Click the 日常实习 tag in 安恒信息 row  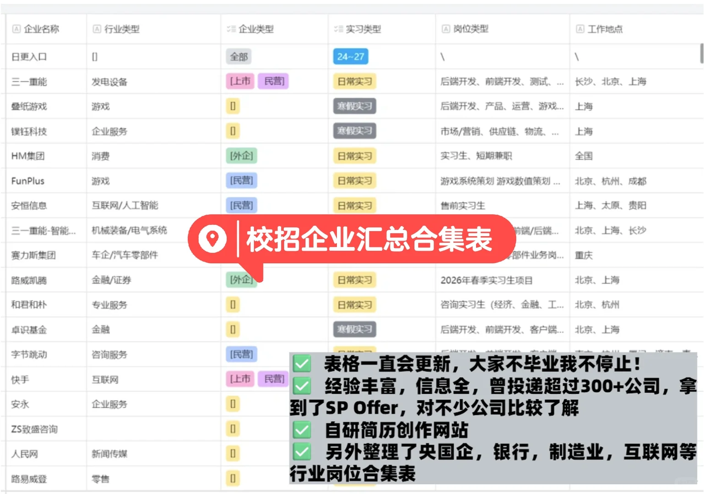click(354, 205)
